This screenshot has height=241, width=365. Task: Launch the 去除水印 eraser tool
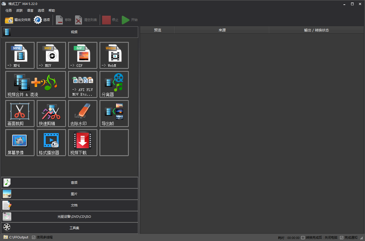tap(83, 113)
